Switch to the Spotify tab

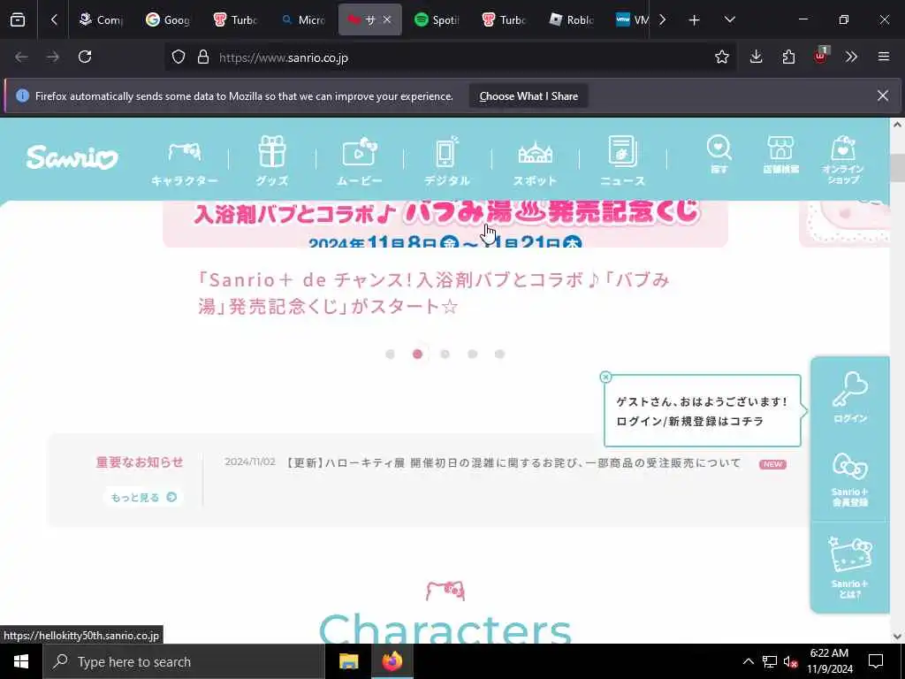[437, 19]
